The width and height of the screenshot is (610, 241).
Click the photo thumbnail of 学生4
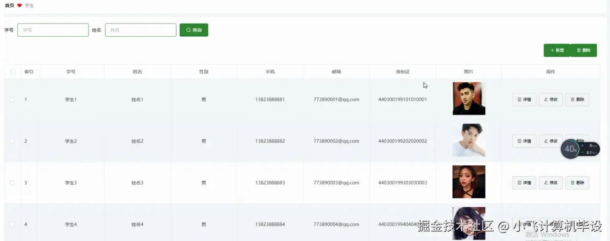click(469, 223)
